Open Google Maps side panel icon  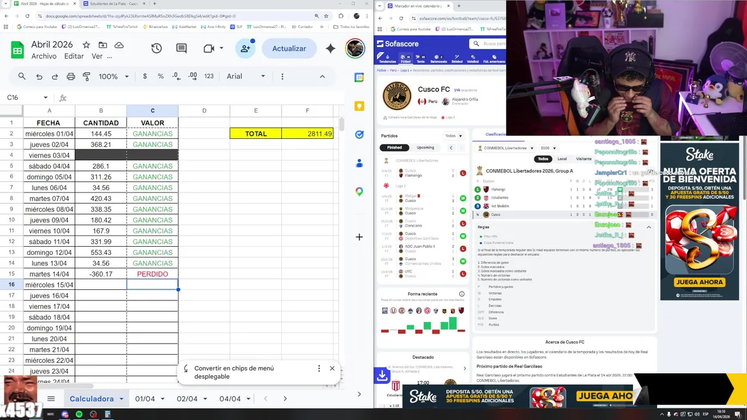[359, 192]
